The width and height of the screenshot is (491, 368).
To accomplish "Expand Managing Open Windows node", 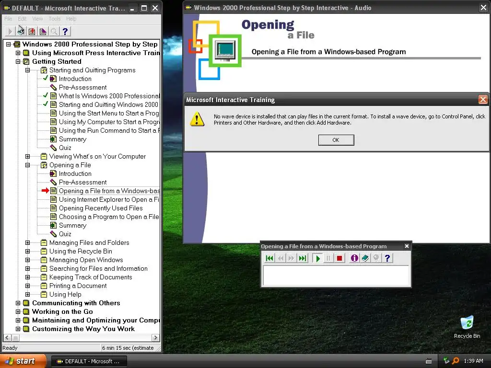I will pos(27,260).
